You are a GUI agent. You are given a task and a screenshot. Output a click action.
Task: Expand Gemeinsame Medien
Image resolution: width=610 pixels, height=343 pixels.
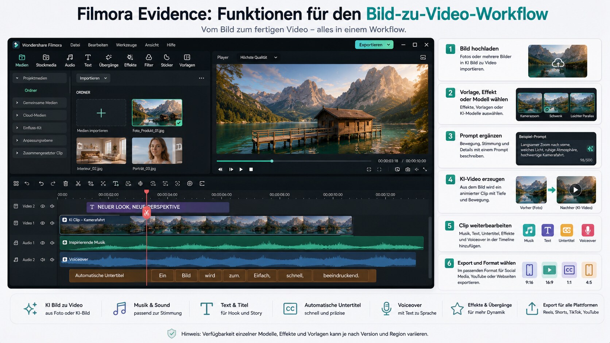[x=17, y=103]
